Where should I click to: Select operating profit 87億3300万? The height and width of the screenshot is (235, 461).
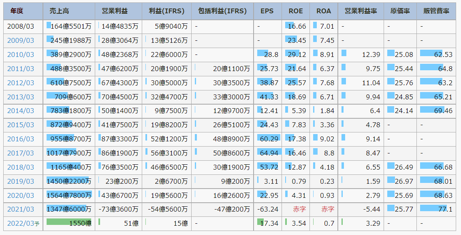coord(120,139)
